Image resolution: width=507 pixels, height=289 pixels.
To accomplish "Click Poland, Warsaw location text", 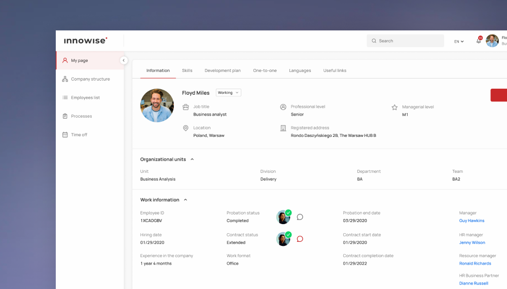I will [209, 135].
